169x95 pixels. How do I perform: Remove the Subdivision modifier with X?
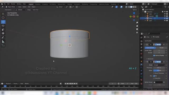click(x=164, y=45)
